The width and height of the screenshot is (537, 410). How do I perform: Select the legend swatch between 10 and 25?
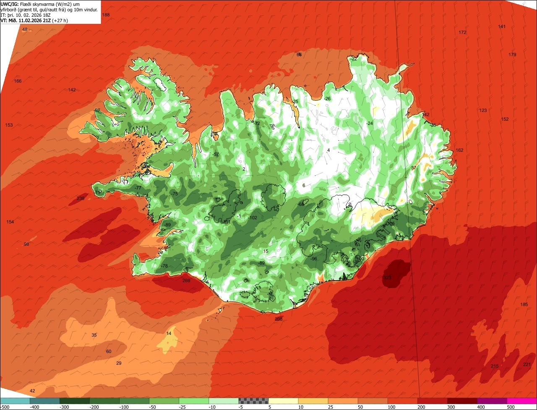[x=313, y=401]
